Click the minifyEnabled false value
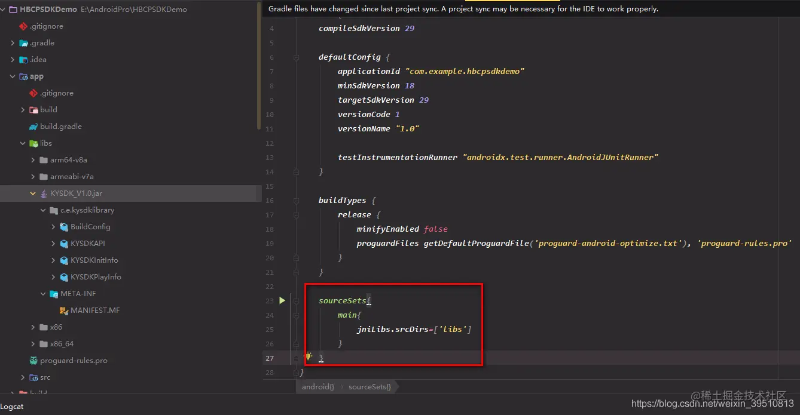Viewport: 800px width, 415px height. tap(435, 229)
